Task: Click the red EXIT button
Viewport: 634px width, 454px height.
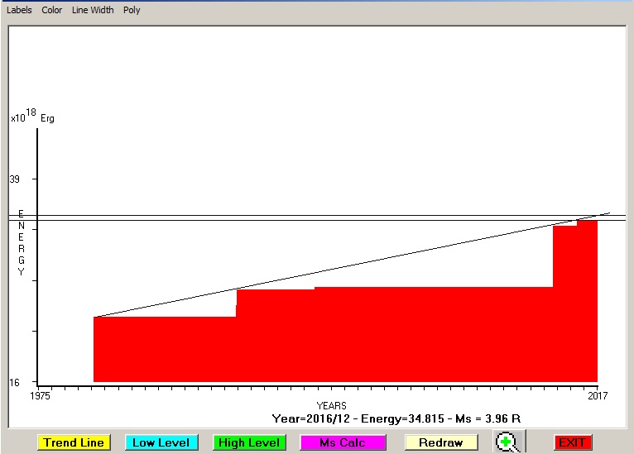Action: tap(573, 442)
